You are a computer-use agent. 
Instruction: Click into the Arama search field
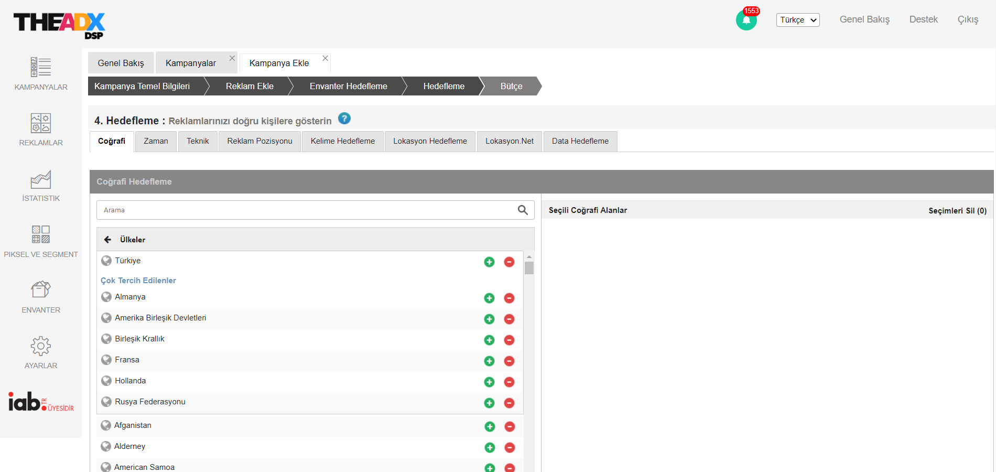(304, 210)
